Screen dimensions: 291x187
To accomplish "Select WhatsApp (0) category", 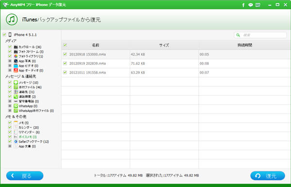I will 28,106.
